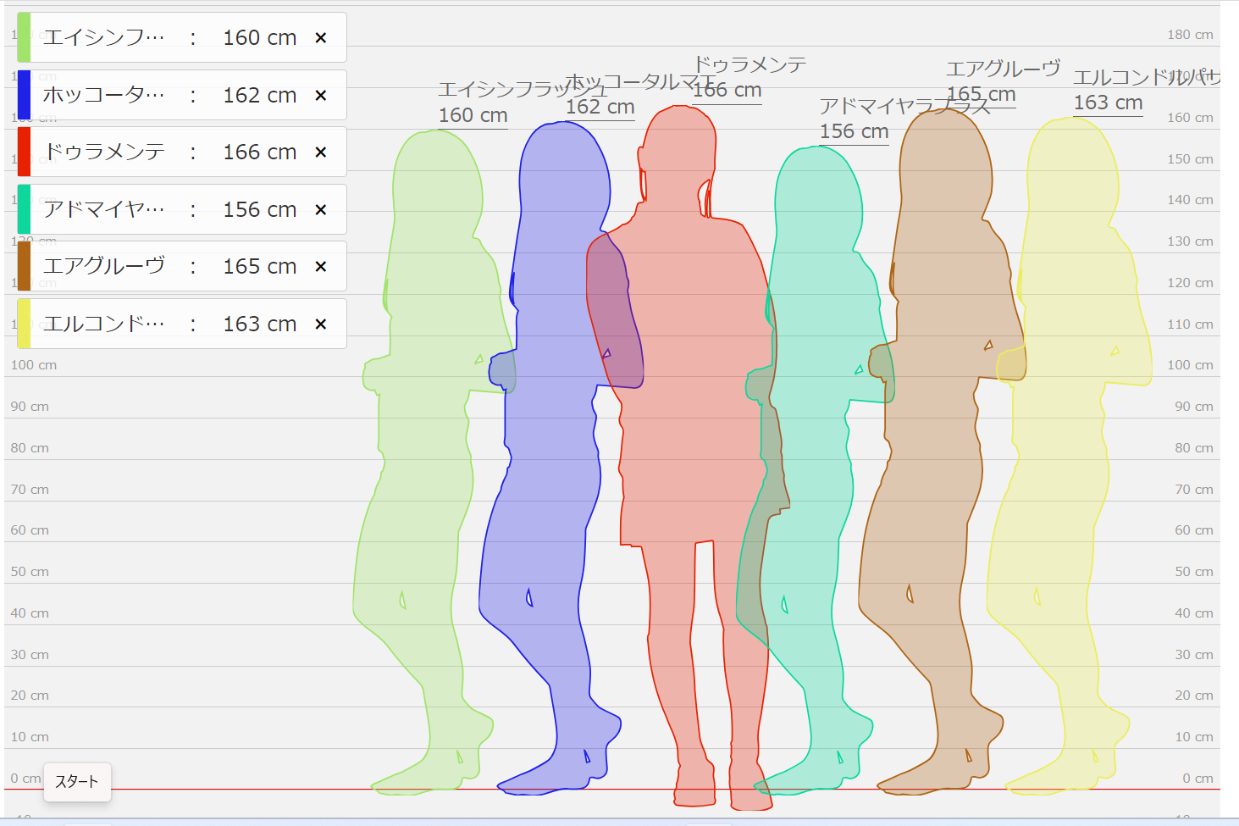Select the ホッコータ… name in the list

tap(104, 95)
